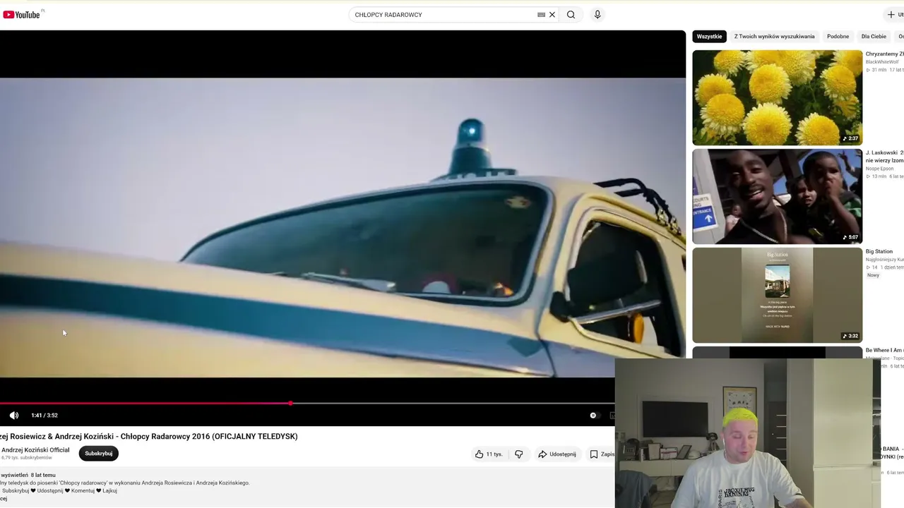This screenshot has height=508, width=904.
Task: Open the Chryzantemy video title
Action: coord(885,54)
